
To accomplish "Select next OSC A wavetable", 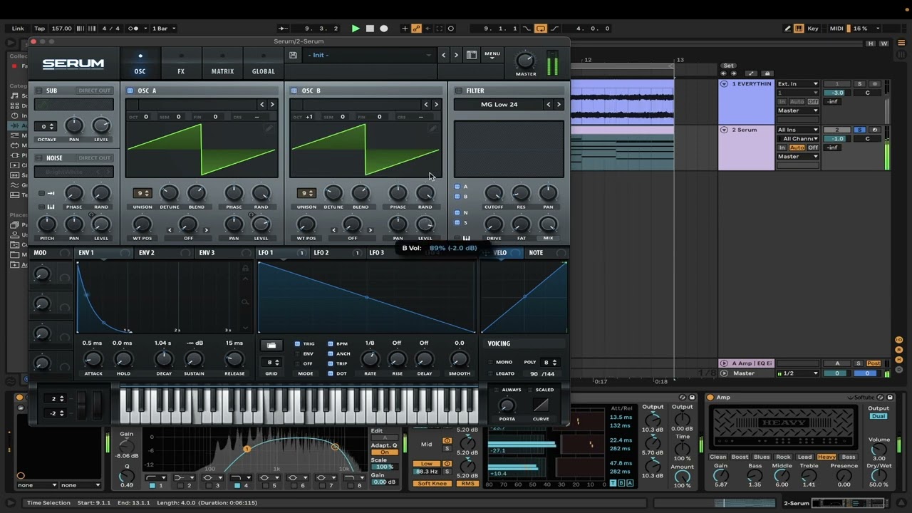I will coord(272,105).
